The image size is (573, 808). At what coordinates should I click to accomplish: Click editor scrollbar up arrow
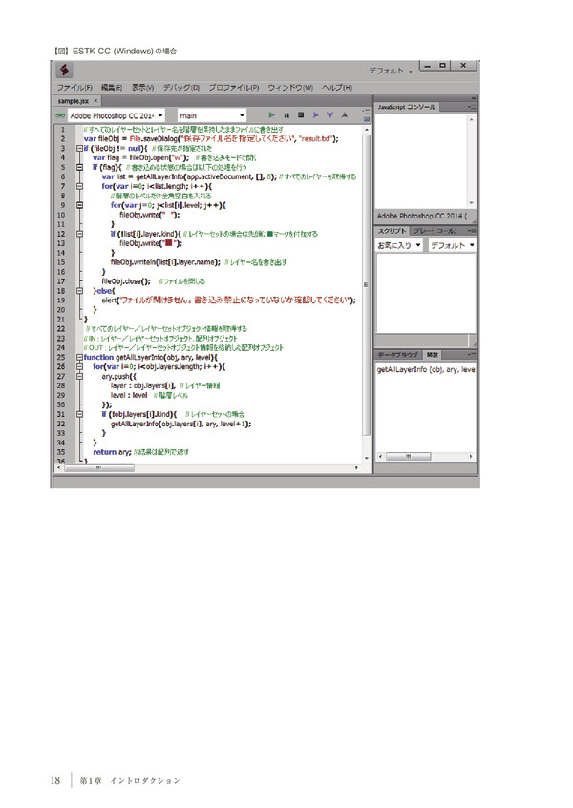pos(366,129)
